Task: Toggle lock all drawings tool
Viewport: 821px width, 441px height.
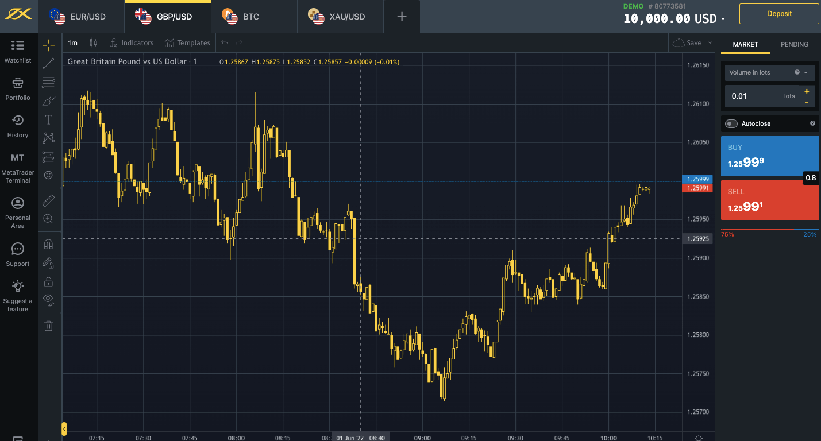Action: [x=48, y=281]
